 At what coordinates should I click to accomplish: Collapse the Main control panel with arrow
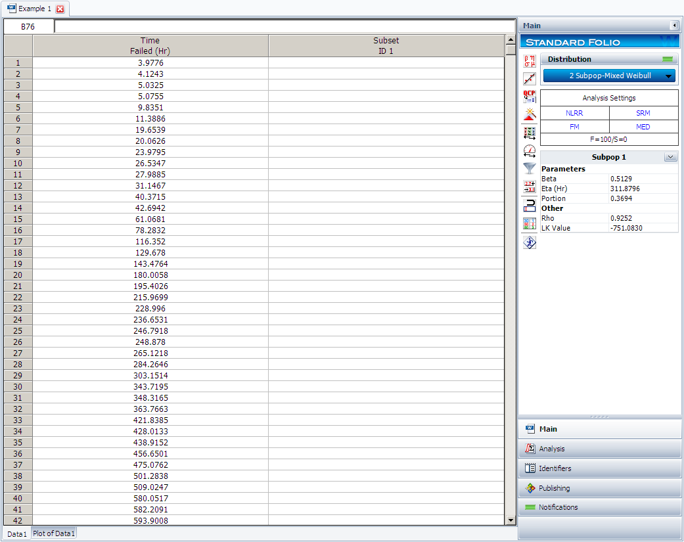pos(674,26)
